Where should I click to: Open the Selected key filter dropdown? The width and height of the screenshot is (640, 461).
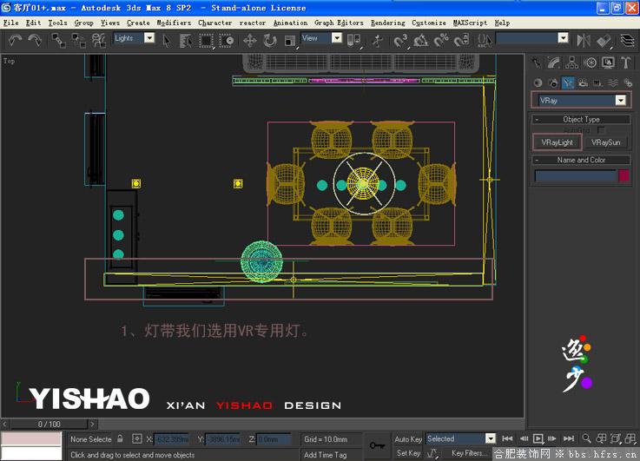[491, 438]
